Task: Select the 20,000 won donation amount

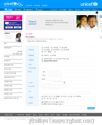Action: pos(42,48)
